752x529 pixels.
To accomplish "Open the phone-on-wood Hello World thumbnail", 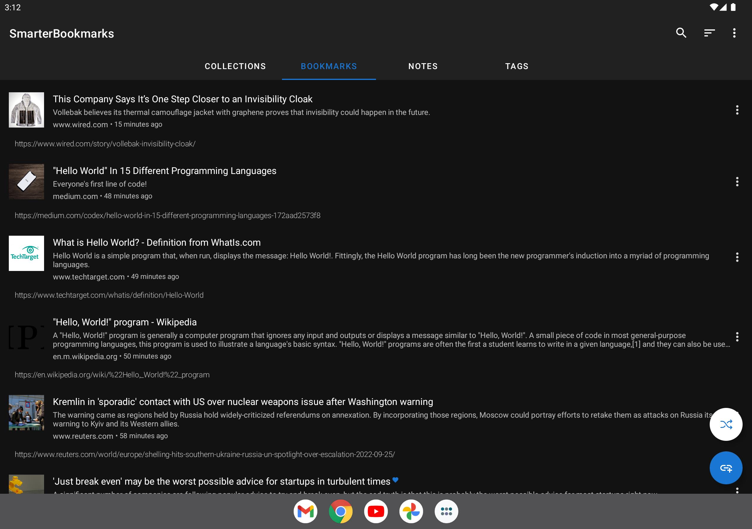I will [26, 182].
